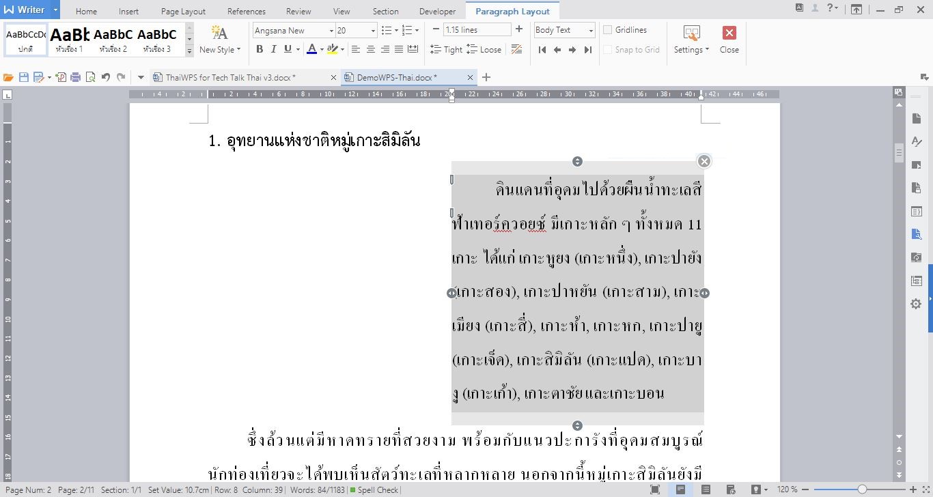Click the Tight line spacing button
The image size is (933, 497).
[x=446, y=49]
